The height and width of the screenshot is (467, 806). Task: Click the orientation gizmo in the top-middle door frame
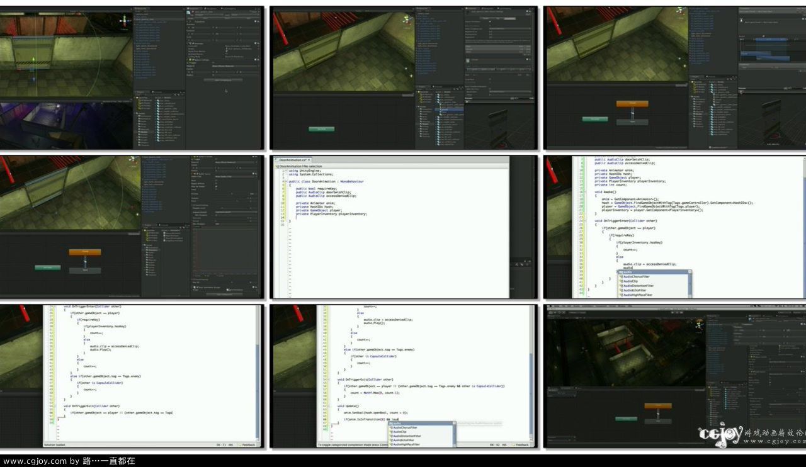(407, 20)
